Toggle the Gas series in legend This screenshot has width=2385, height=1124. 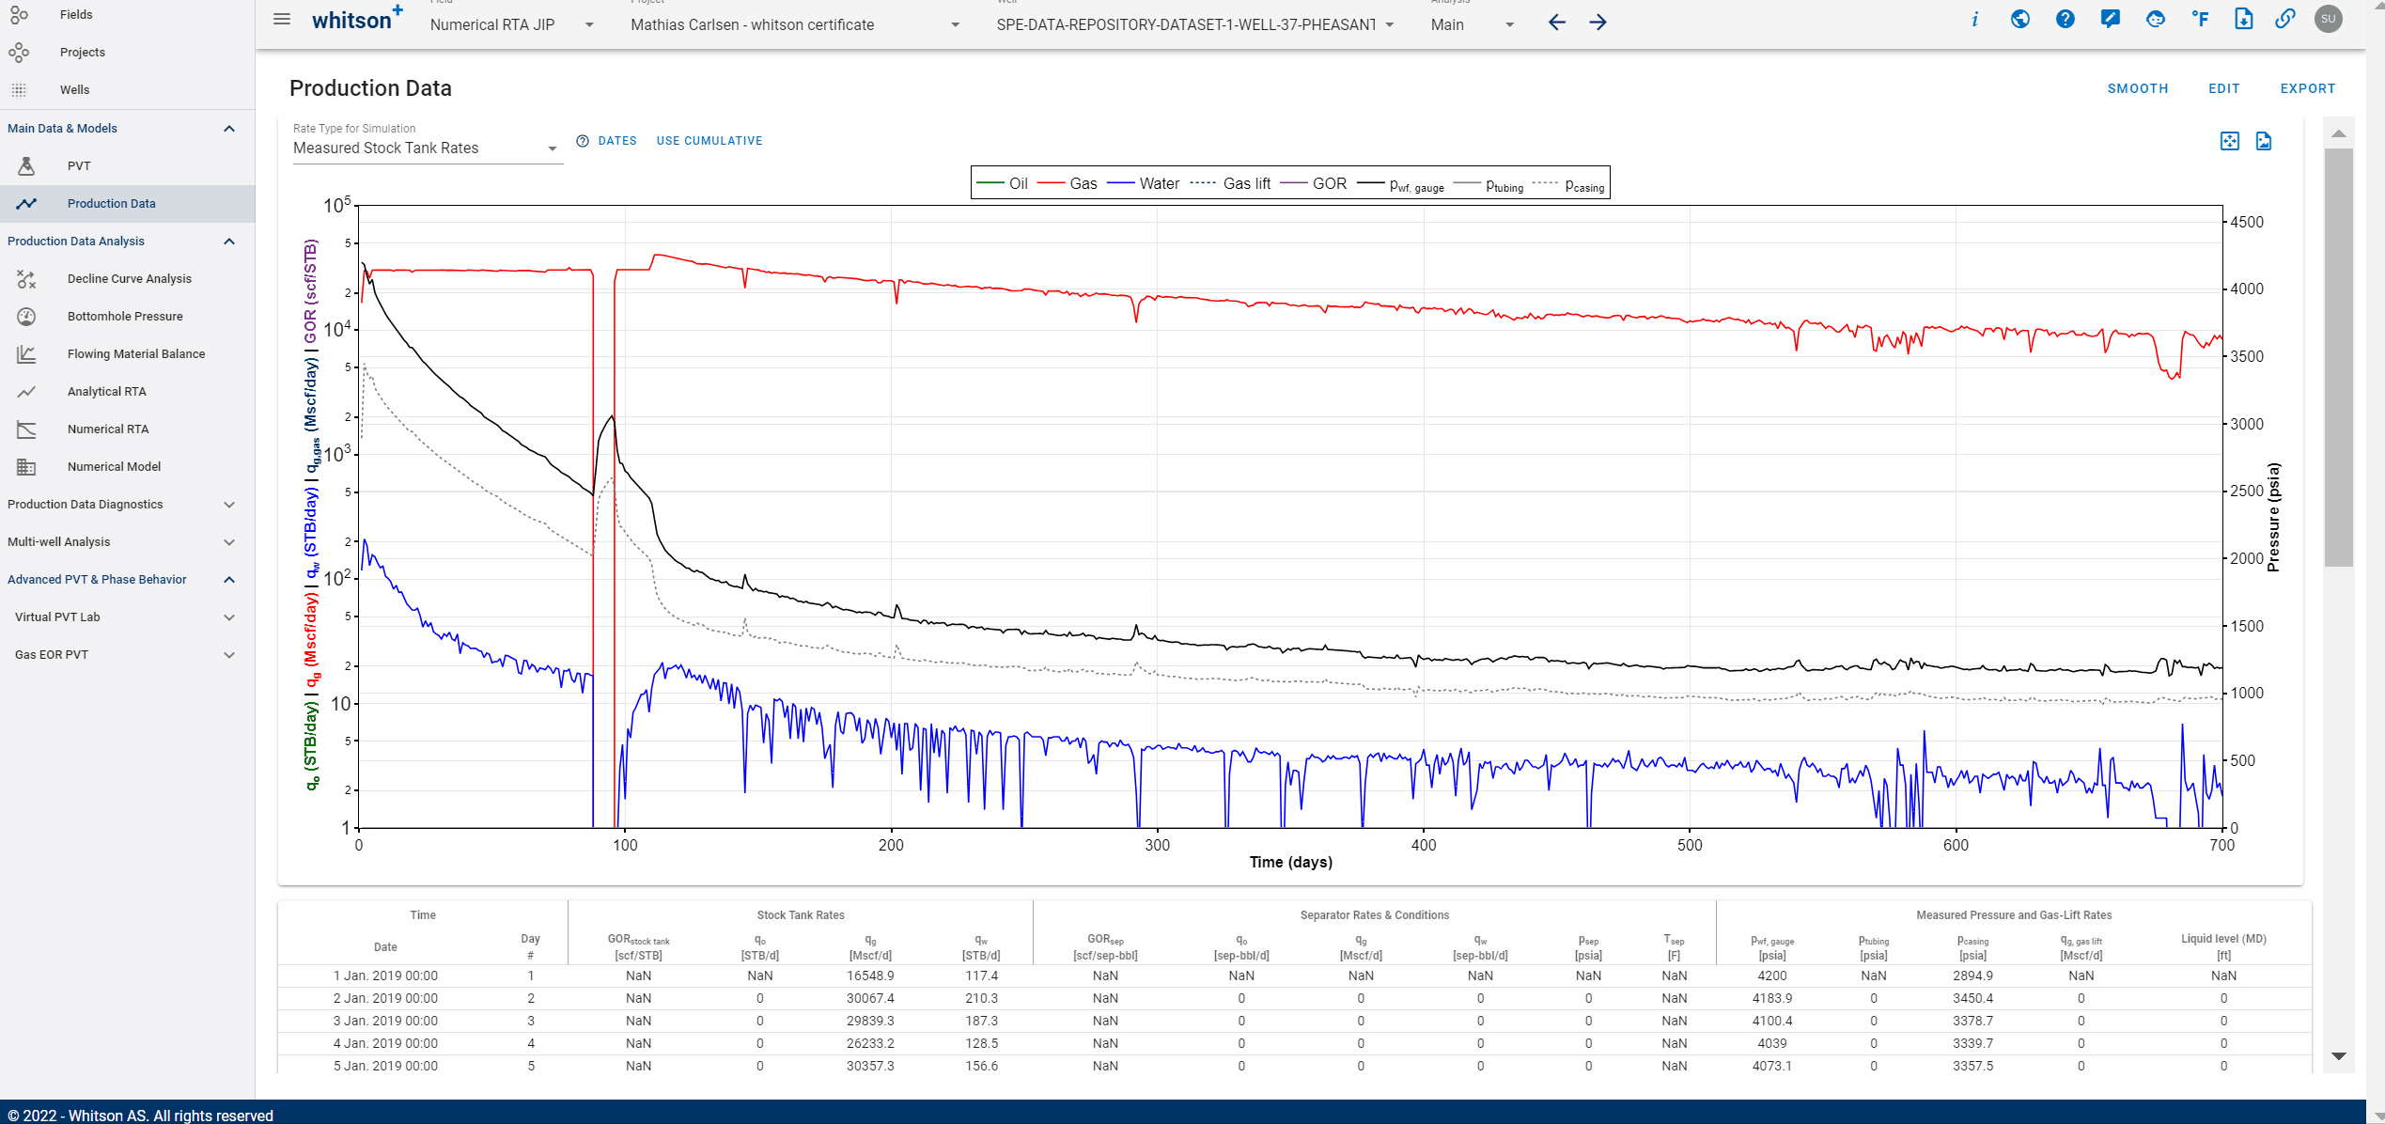(1067, 183)
